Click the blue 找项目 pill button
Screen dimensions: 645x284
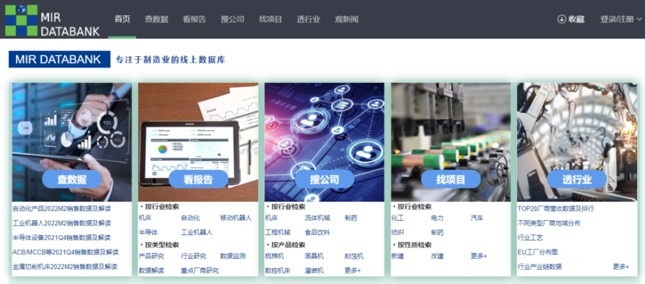(x=451, y=179)
